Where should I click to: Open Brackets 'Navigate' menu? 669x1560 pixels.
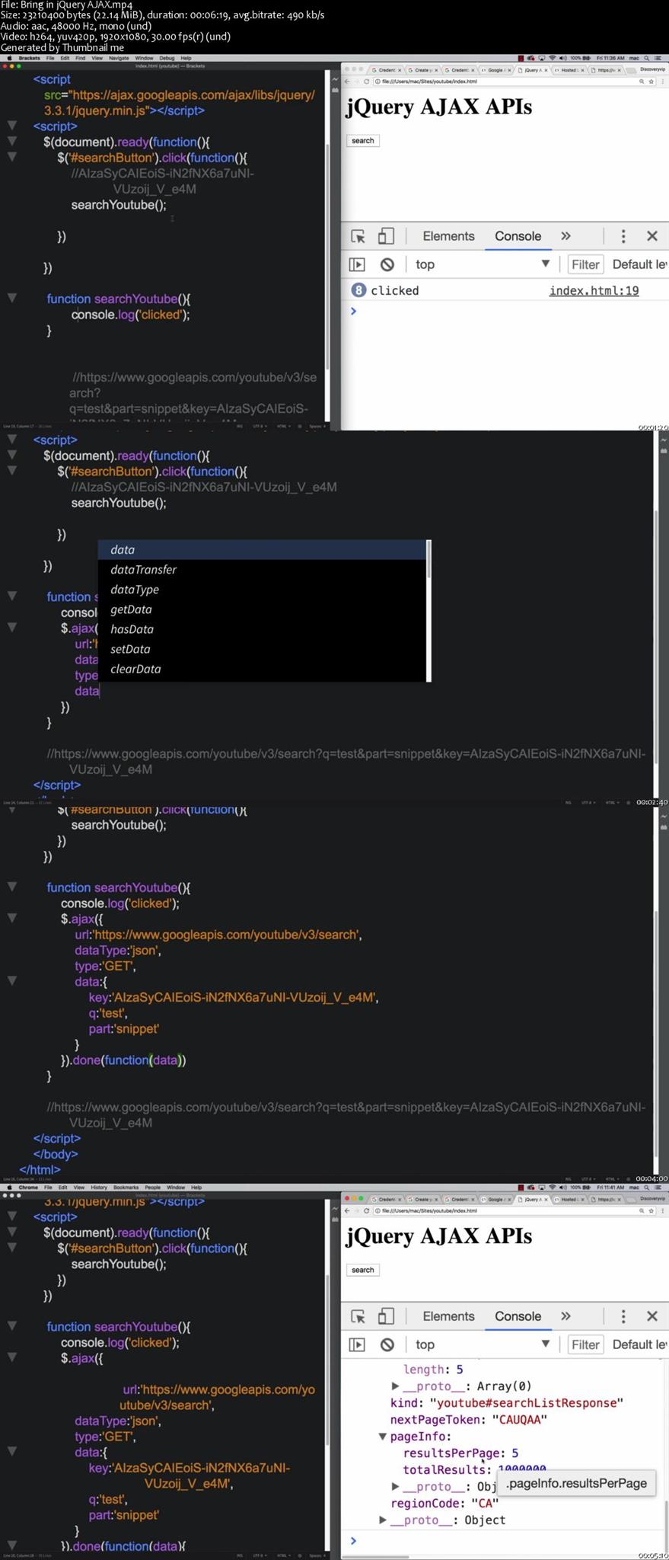[x=119, y=58]
